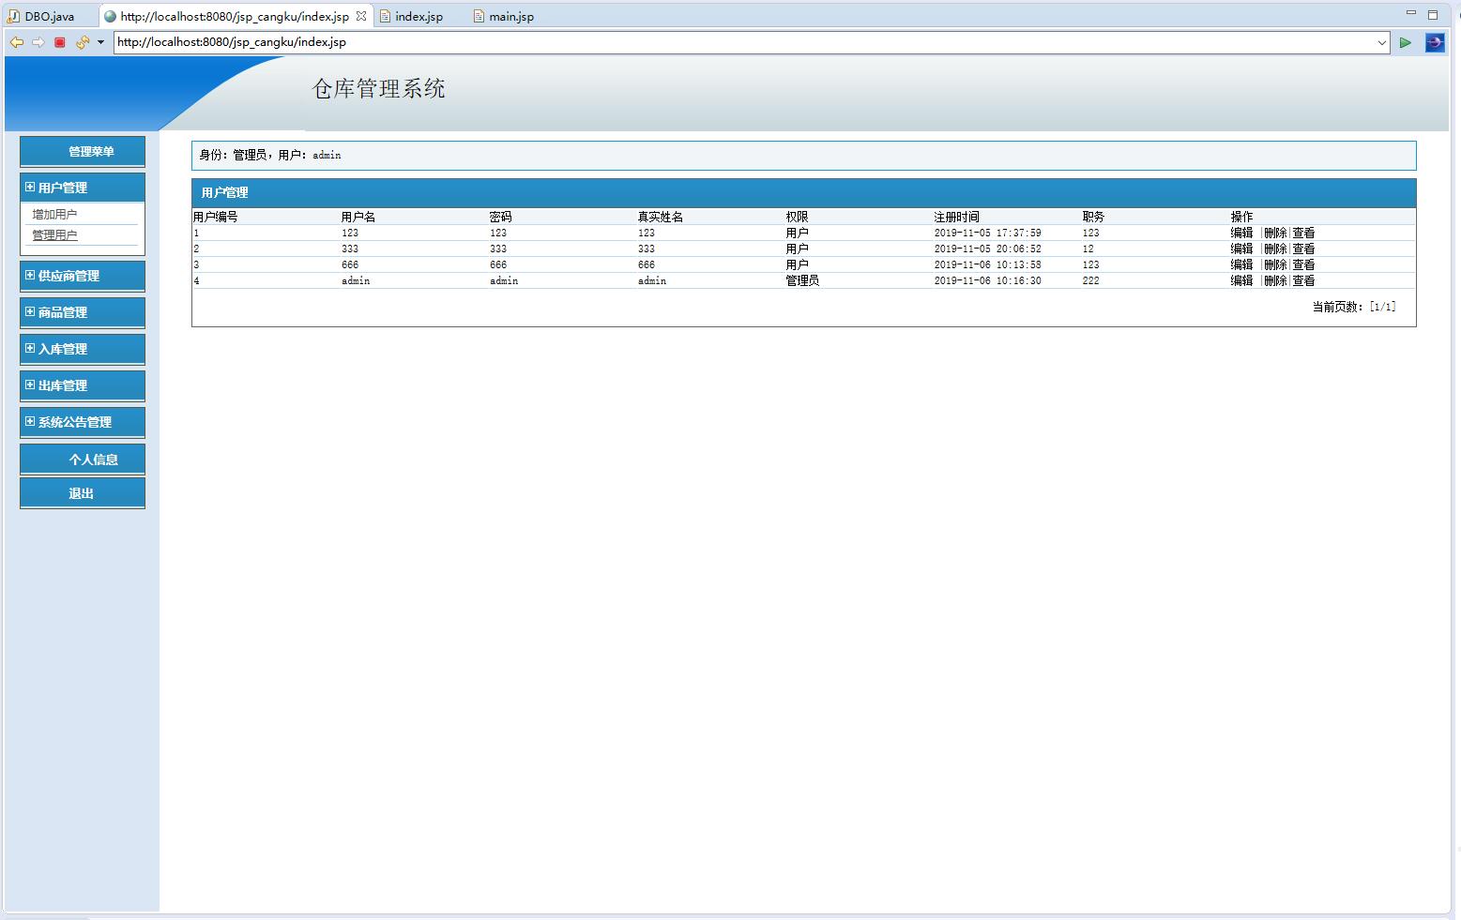Switch to the main.jsp editor tab
Viewport: 1461px width, 920px height.
(510, 17)
